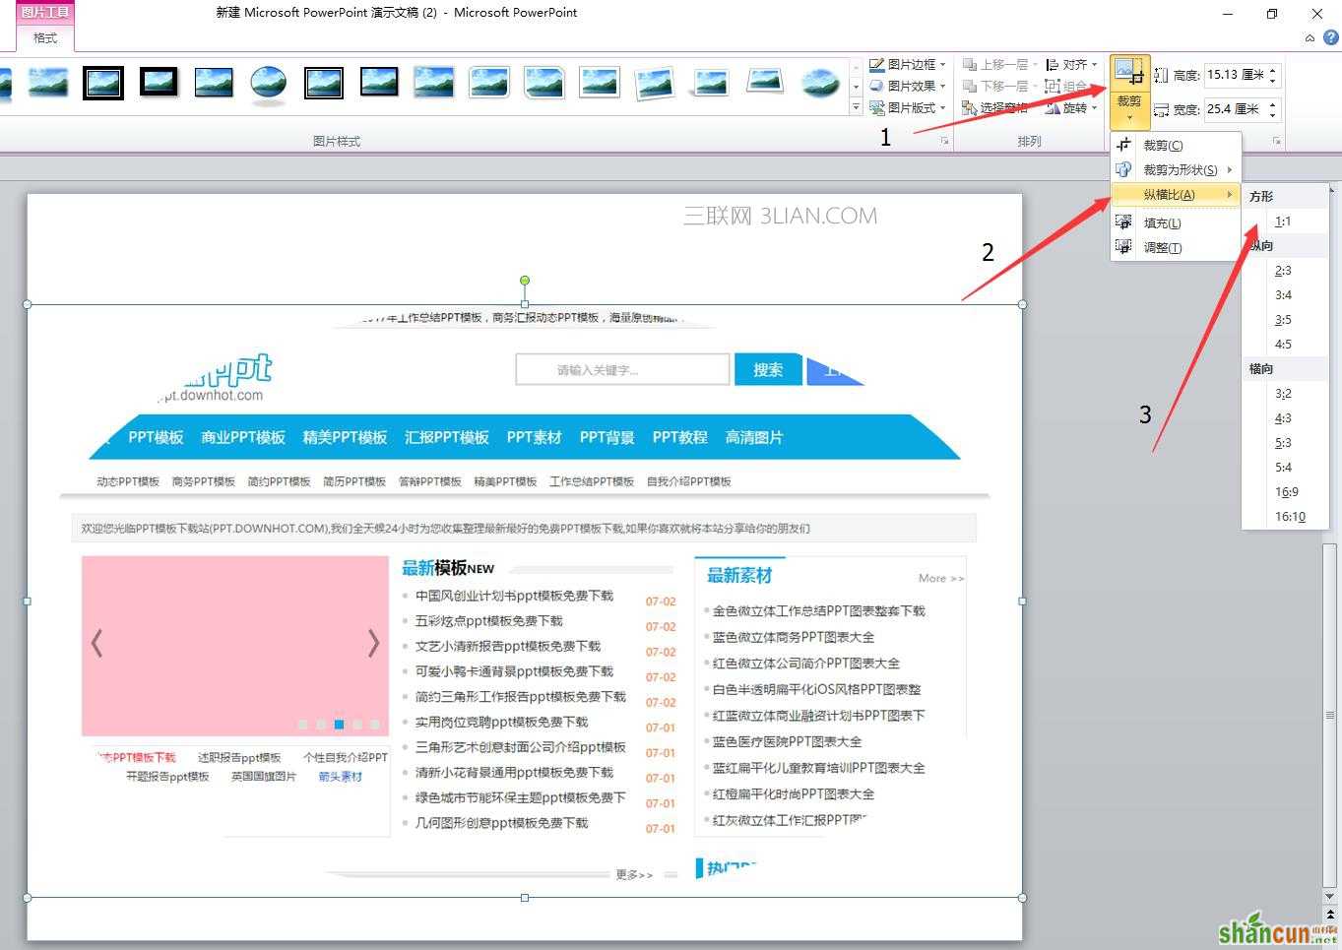1342x950 pixels.
Task: Click the picture effects icon
Action: (x=876, y=86)
